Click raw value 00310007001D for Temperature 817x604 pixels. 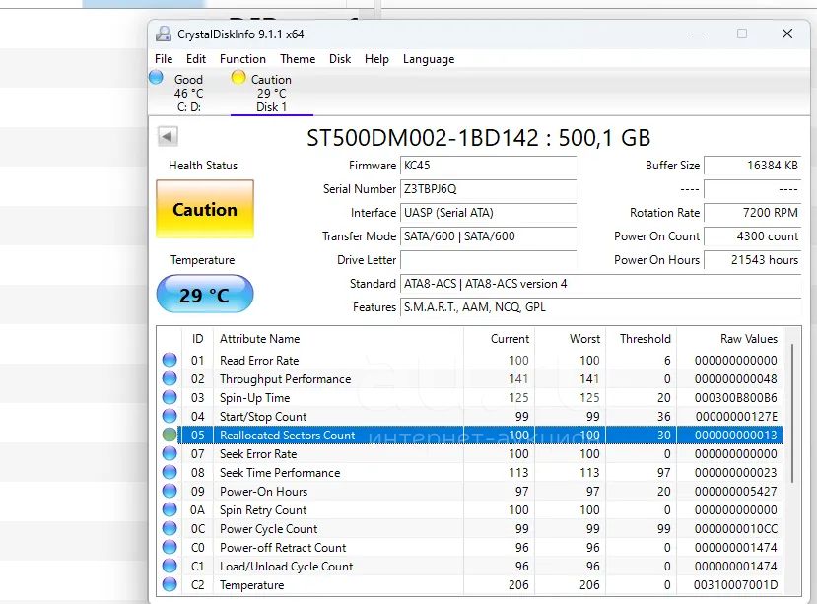[x=736, y=584]
